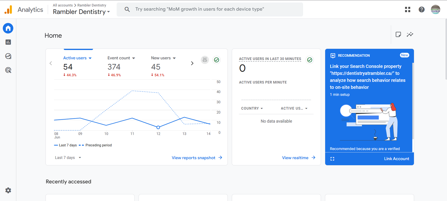Open Admin settings gear icon

[x=8, y=190]
